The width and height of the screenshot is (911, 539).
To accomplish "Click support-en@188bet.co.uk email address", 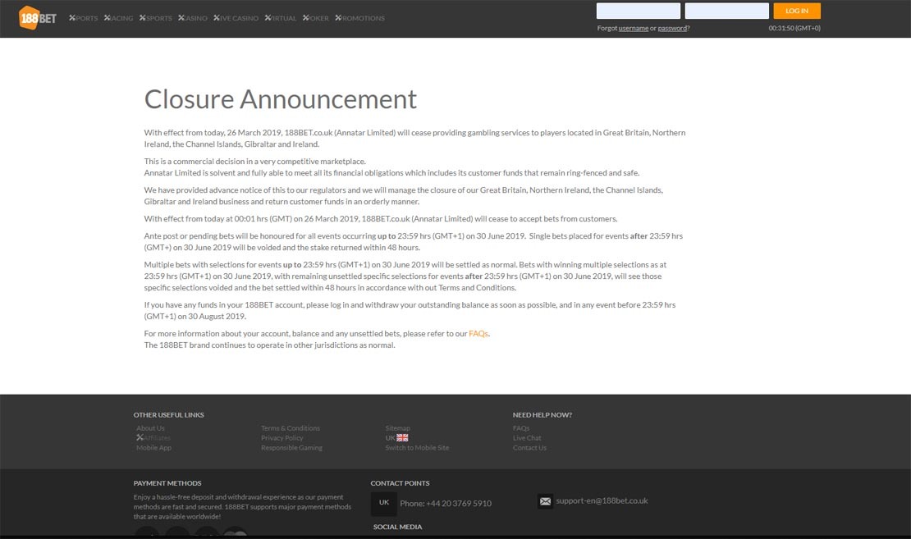I will point(602,500).
